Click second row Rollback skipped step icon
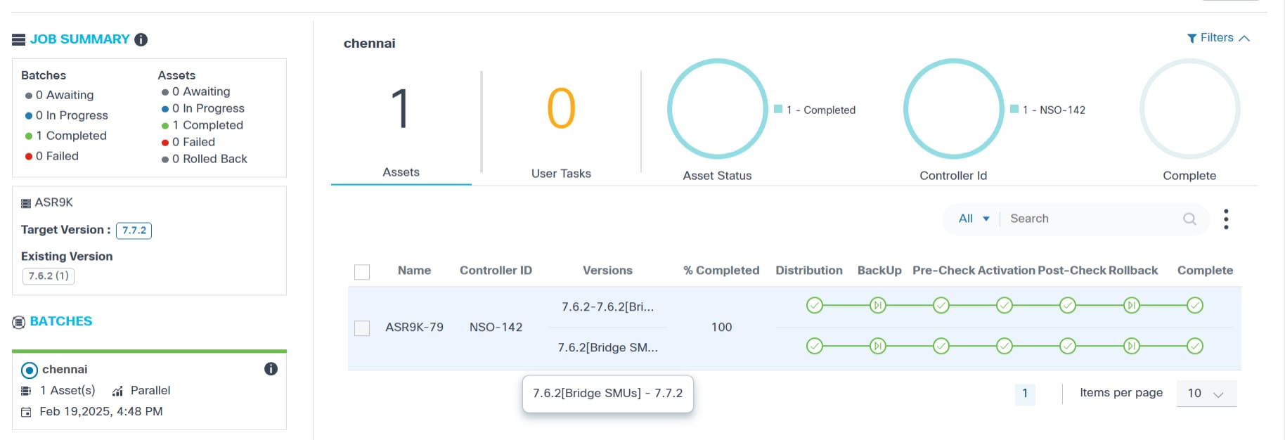The width and height of the screenshot is (1285, 440). pyautogui.click(x=1131, y=346)
